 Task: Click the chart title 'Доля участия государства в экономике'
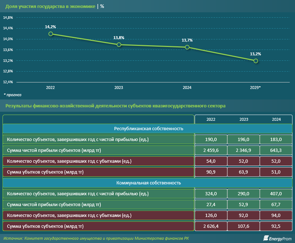click(x=50, y=7)
